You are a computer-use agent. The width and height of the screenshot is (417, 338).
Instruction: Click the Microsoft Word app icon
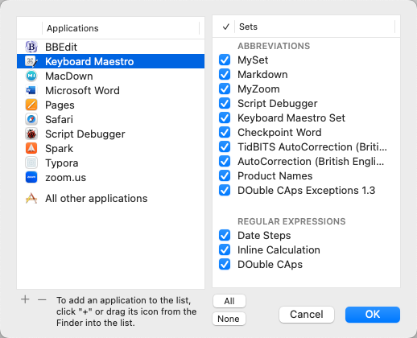tap(31, 90)
